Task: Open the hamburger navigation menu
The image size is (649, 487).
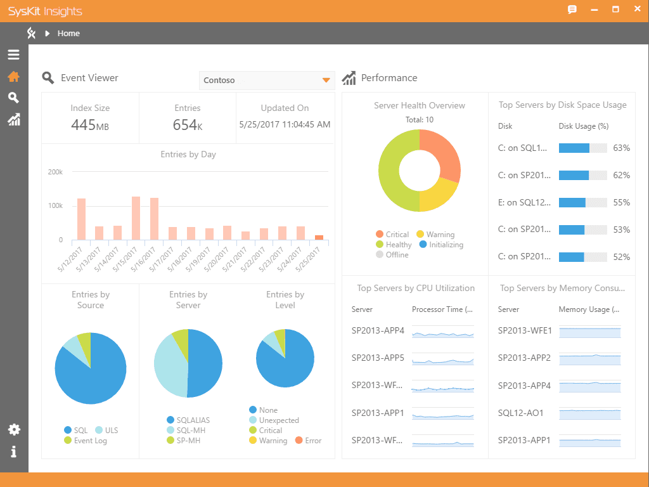Action: coord(13,55)
